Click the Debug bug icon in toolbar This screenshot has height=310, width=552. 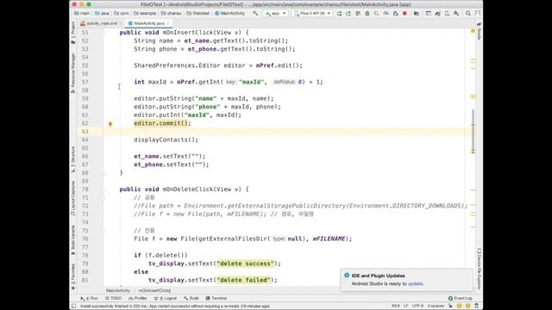pyautogui.click(x=367, y=14)
